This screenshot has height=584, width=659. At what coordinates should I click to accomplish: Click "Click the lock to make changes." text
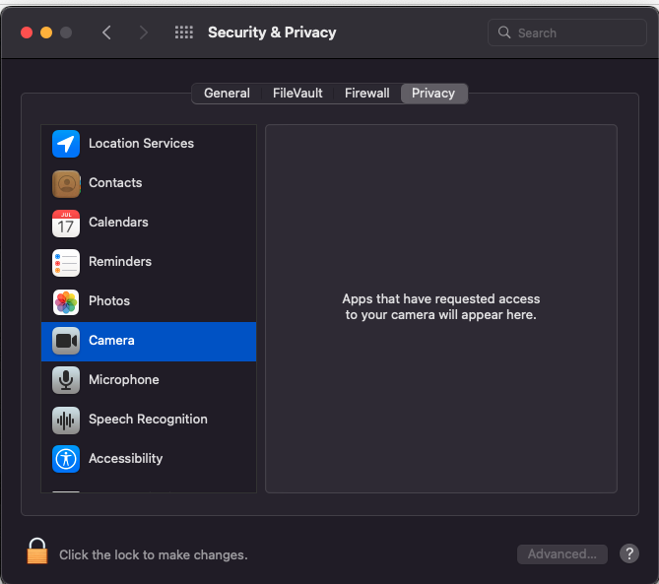pos(154,555)
